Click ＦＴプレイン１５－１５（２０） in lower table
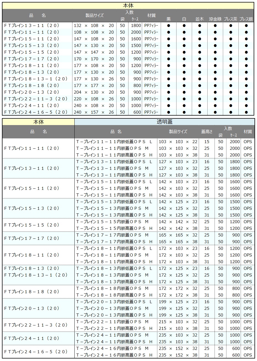Screen dimensions: 257x361 point(32,225)
